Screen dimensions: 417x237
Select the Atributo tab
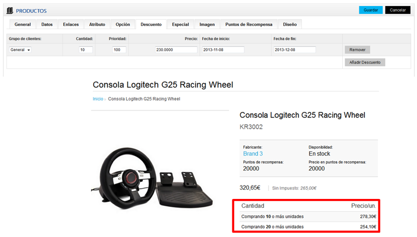coord(97,25)
